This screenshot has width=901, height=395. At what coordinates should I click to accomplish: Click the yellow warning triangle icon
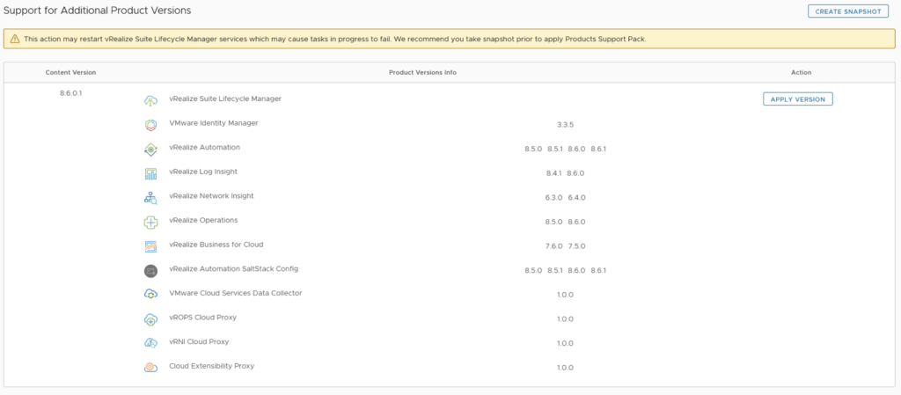[x=15, y=39]
